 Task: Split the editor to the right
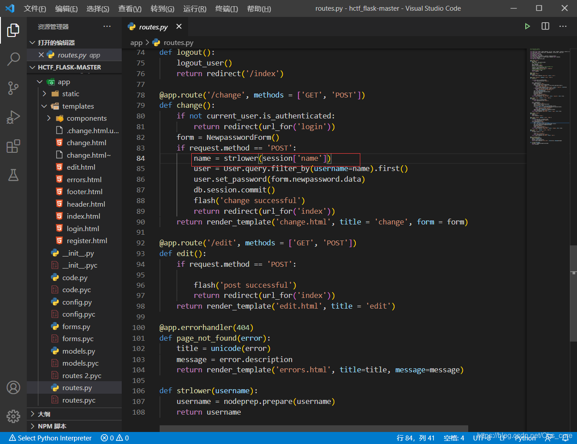pyautogui.click(x=545, y=26)
